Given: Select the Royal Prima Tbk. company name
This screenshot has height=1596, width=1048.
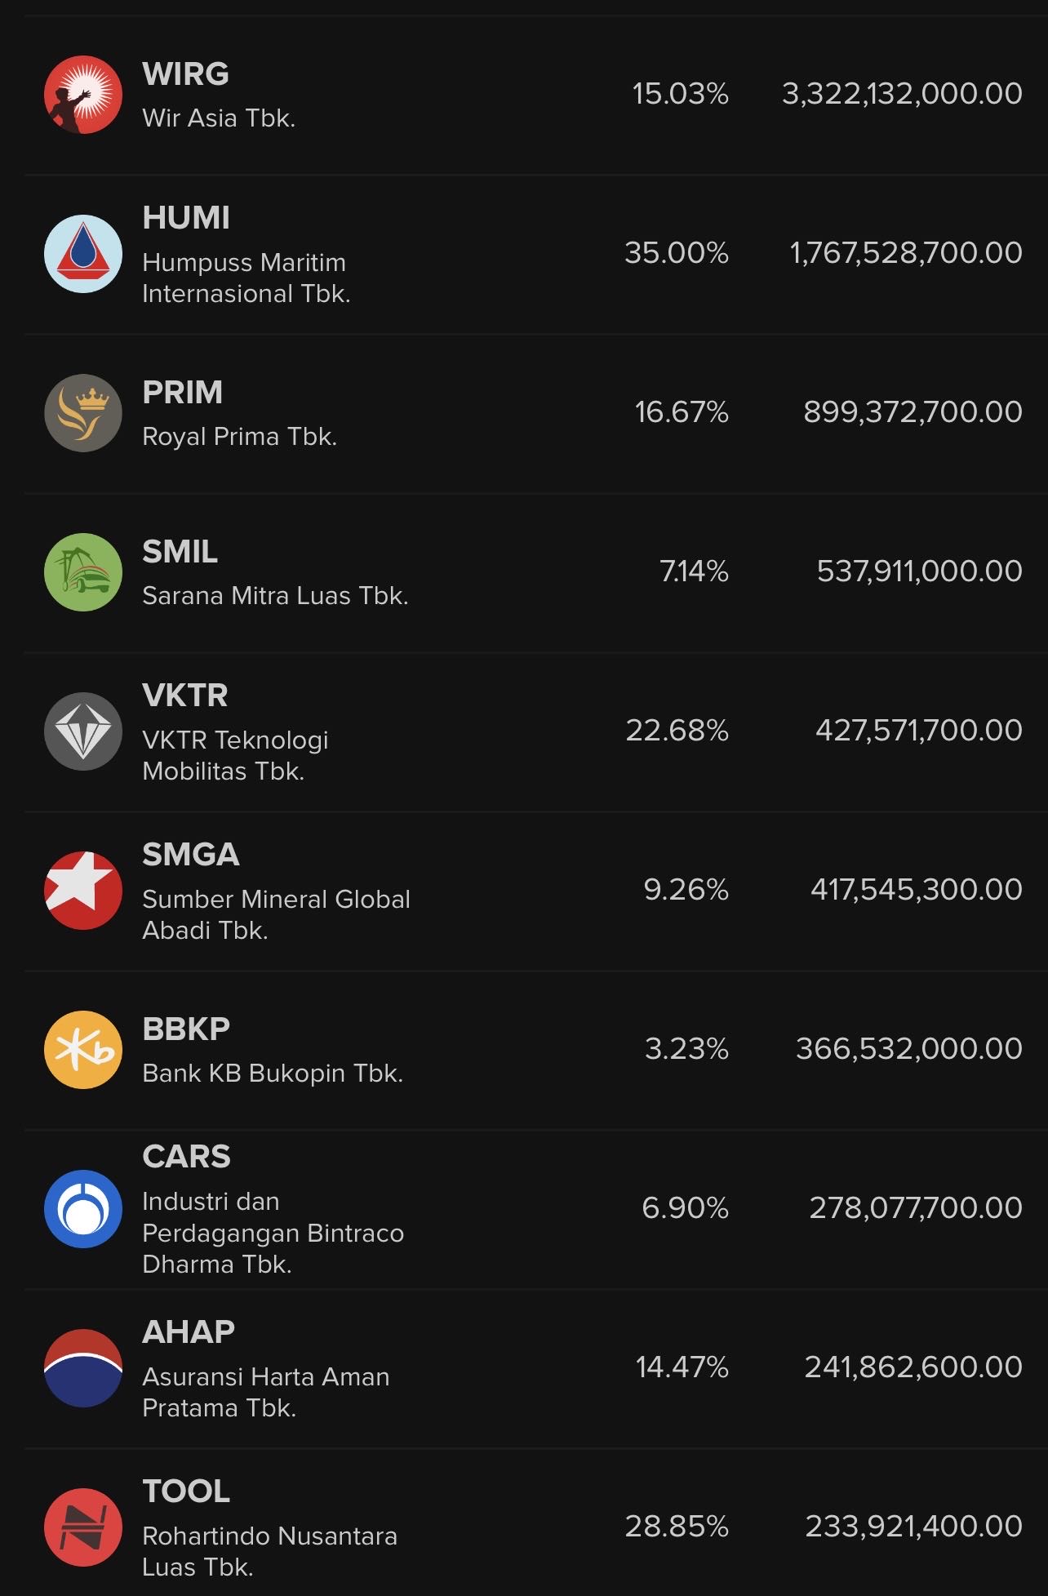Looking at the screenshot, I should point(240,437).
